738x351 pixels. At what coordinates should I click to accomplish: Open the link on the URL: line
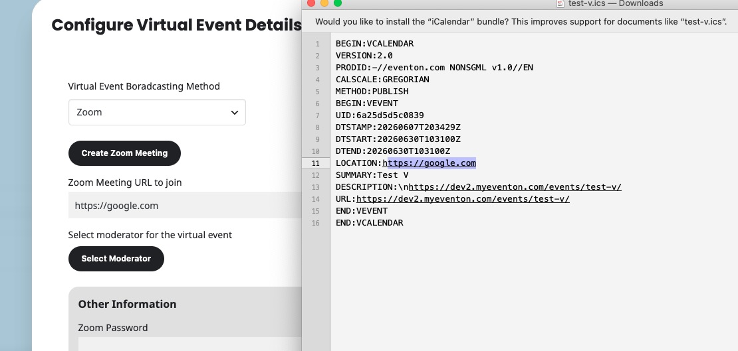pos(463,199)
